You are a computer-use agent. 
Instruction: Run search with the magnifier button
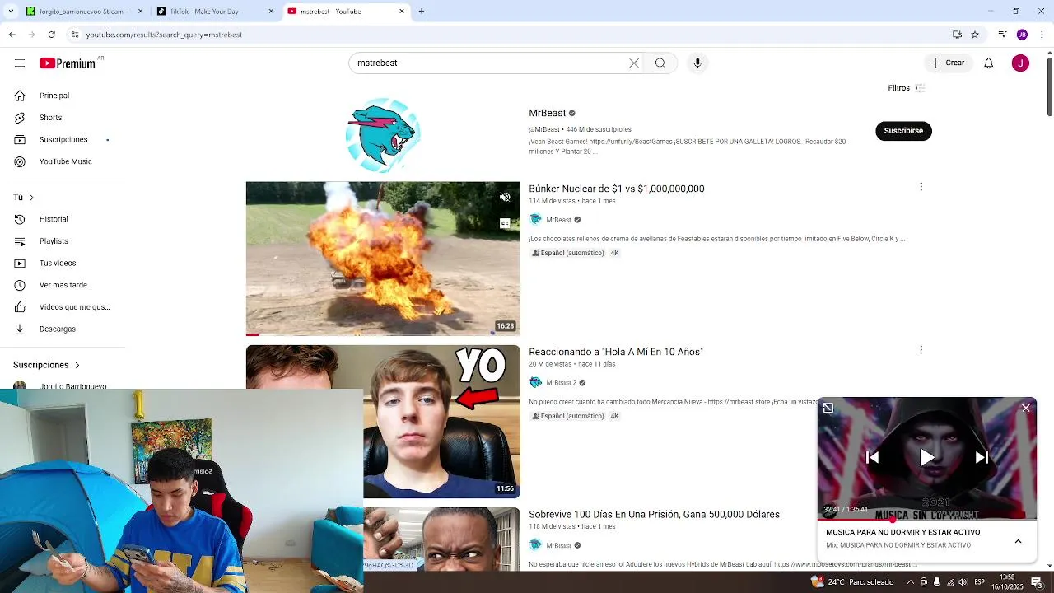[x=660, y=63]
